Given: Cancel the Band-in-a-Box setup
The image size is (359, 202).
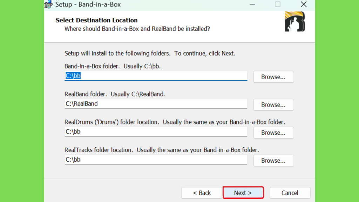Looking at the screenshot, I should pyautogui.click(x=290, y=193).
